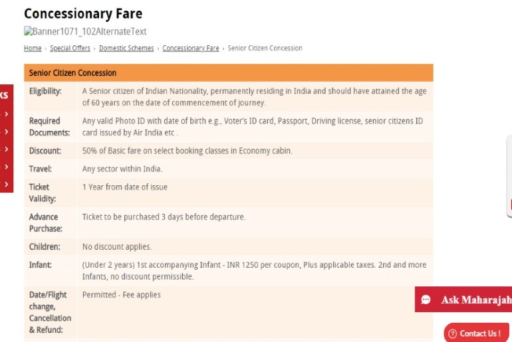Screen dimensions: 512x342
Task: Open the Ask Maharajah chat button
Action: 463,299
